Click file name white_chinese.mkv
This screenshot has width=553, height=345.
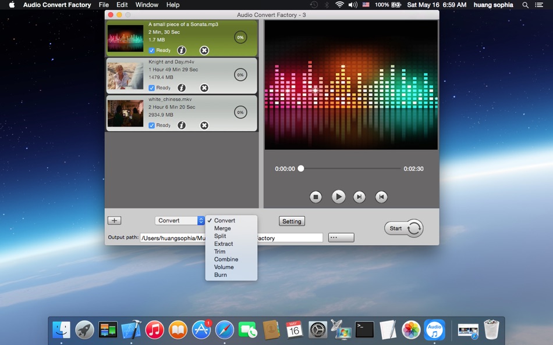pos(170,99)
